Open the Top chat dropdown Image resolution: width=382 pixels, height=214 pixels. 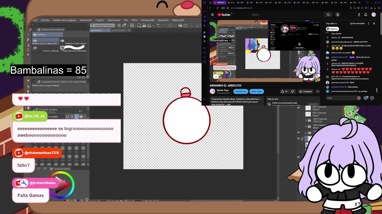(x=331, y=23)
